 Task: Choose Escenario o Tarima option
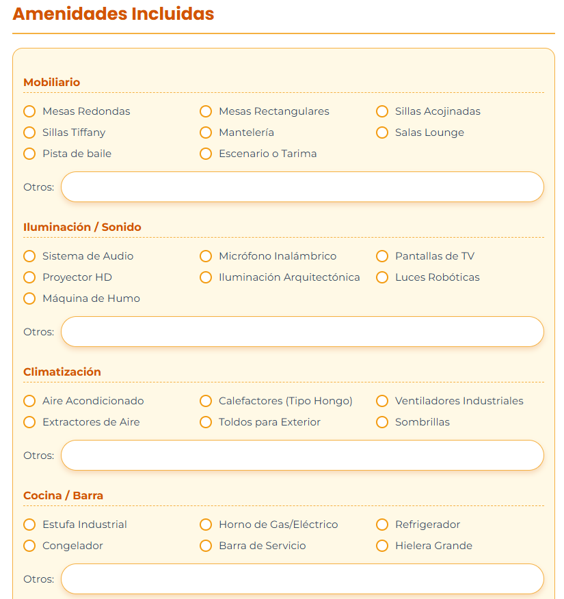206,154
